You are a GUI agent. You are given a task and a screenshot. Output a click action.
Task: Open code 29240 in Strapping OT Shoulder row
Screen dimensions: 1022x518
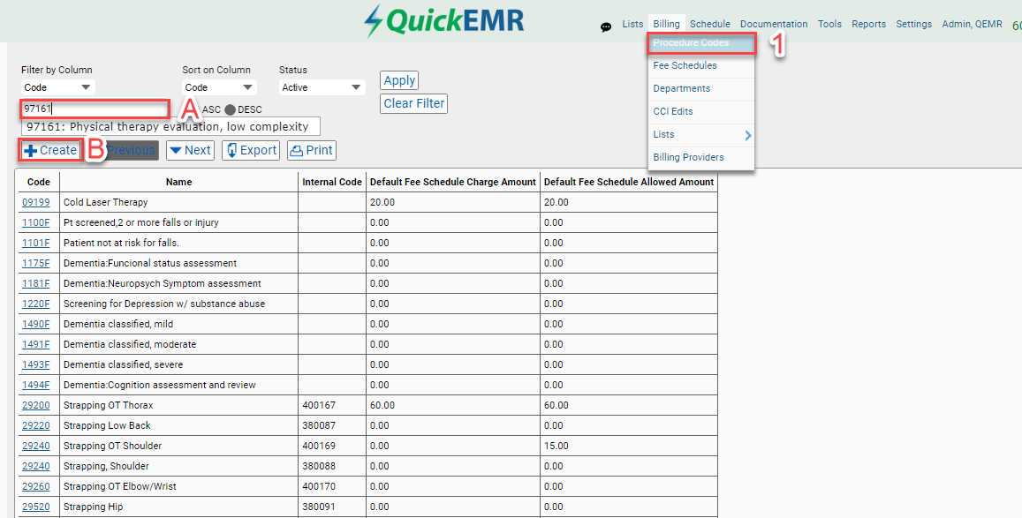pyautogui.click(x=36, y=446)
